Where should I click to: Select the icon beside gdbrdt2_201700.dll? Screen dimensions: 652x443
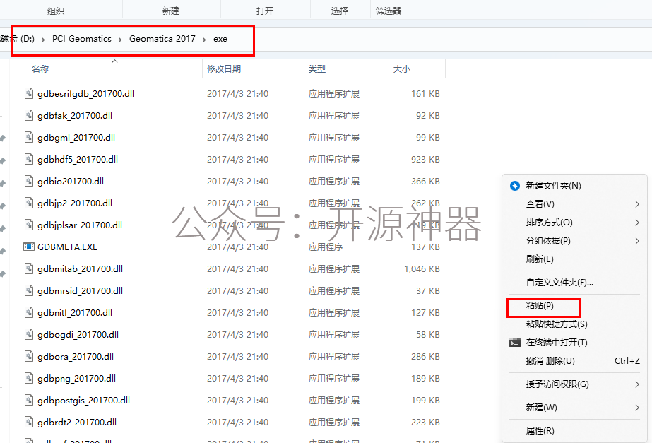[29, 423]
